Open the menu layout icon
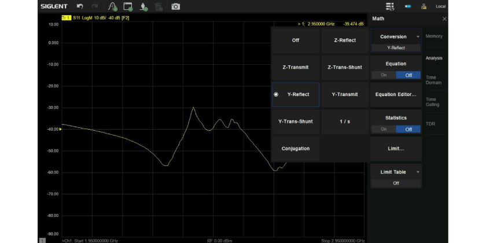This screenshot has height=243, width=486. [x=389, y=6]
